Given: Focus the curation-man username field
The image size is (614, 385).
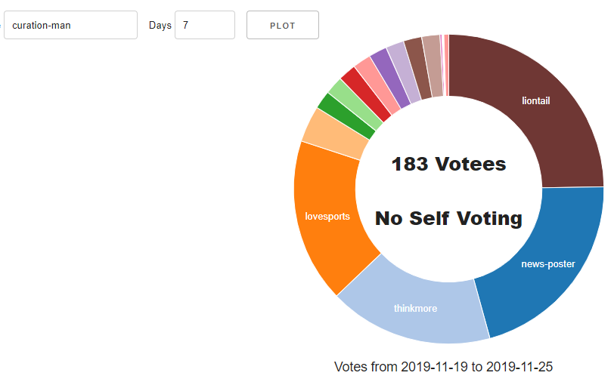Looking at the screenshot, I should click(x=70, y=25).
